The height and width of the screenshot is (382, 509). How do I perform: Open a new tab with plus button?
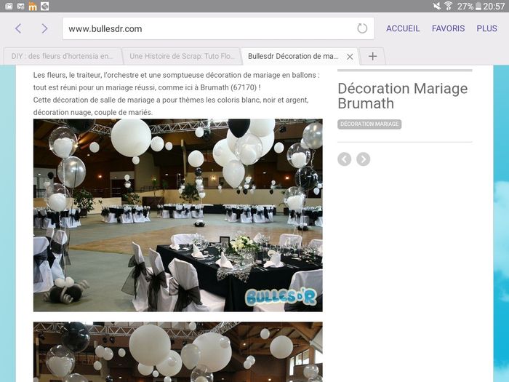372,56
